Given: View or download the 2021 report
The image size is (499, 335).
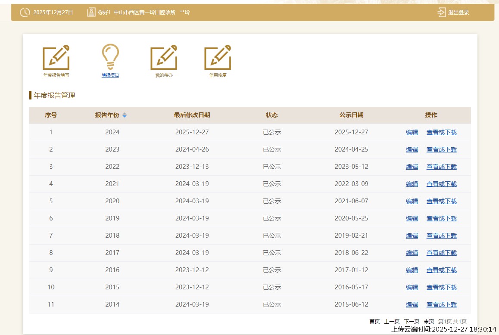Looking at the screenshot, I should coord(441,184).
